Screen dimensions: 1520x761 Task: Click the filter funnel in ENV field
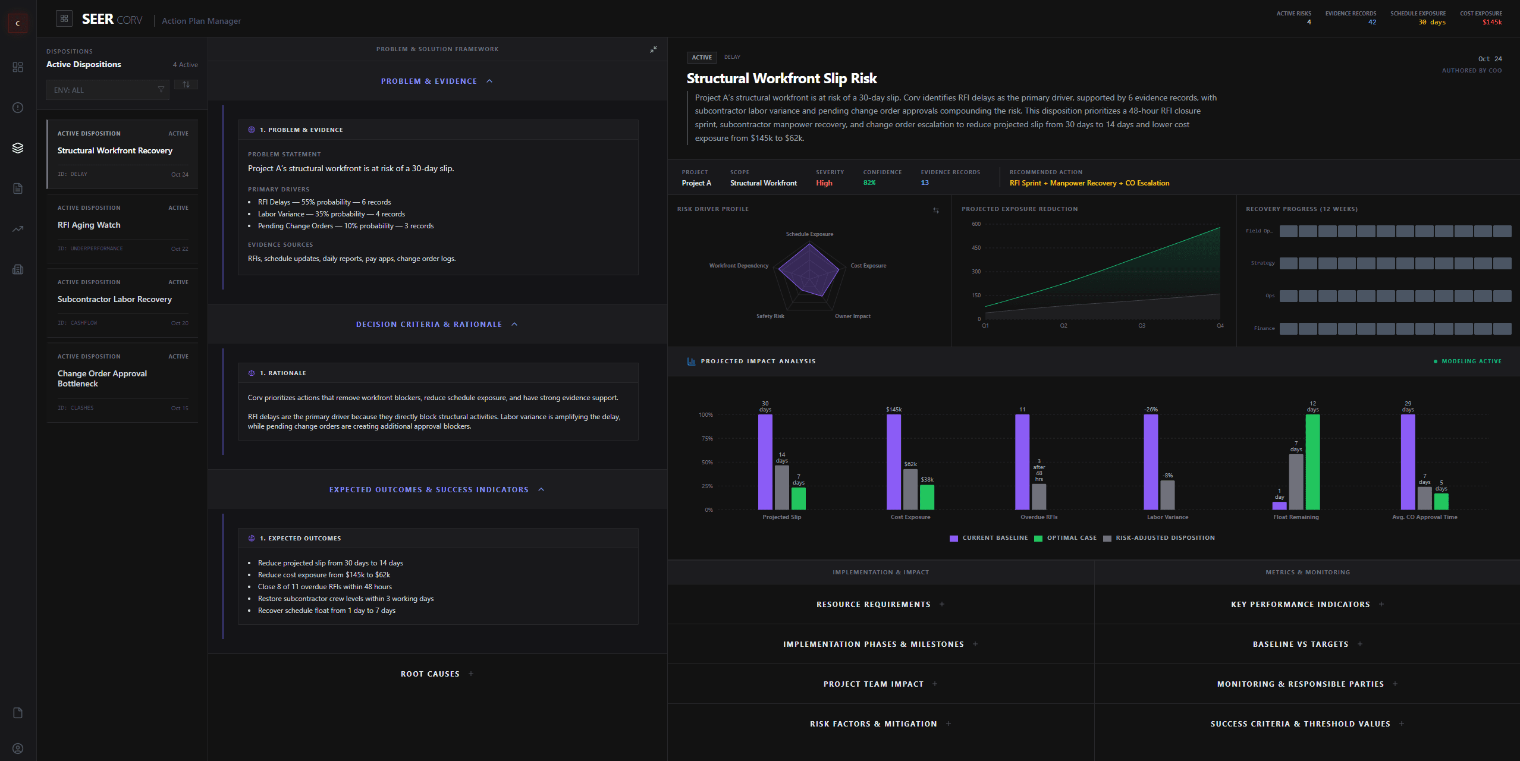161,90
